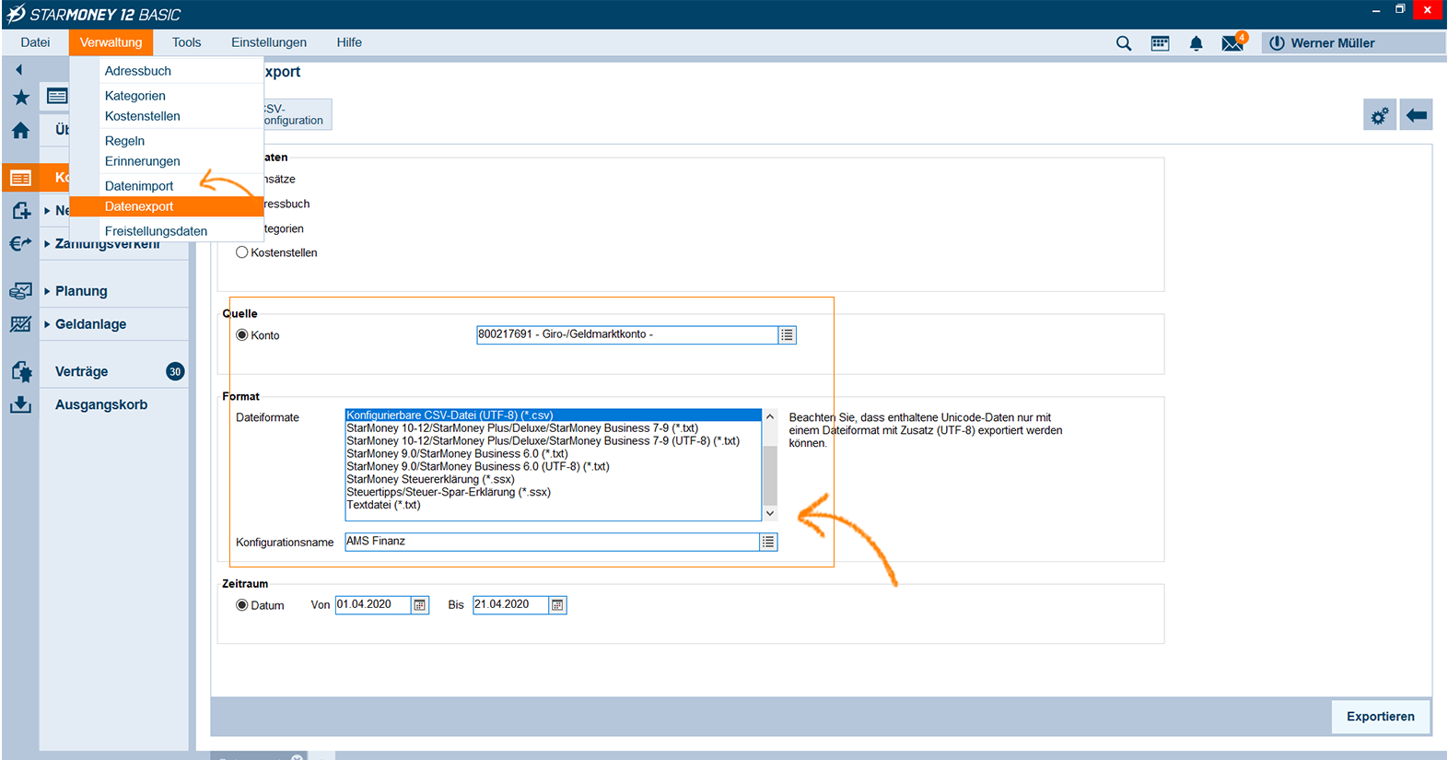The image size is (1448, 760).
Task: Go to home via house icon
Action: pos(20,131)
